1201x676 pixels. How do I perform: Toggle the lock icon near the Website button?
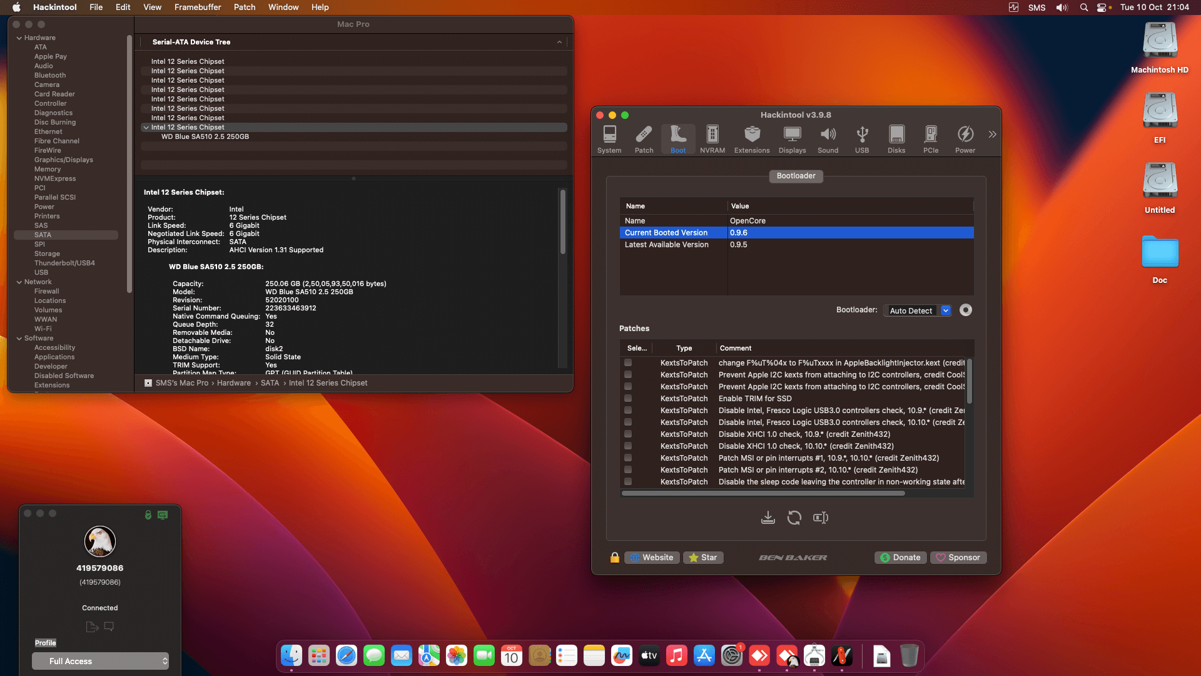[615, 557]
